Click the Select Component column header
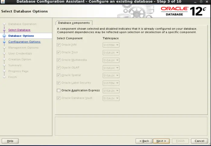 70,38
